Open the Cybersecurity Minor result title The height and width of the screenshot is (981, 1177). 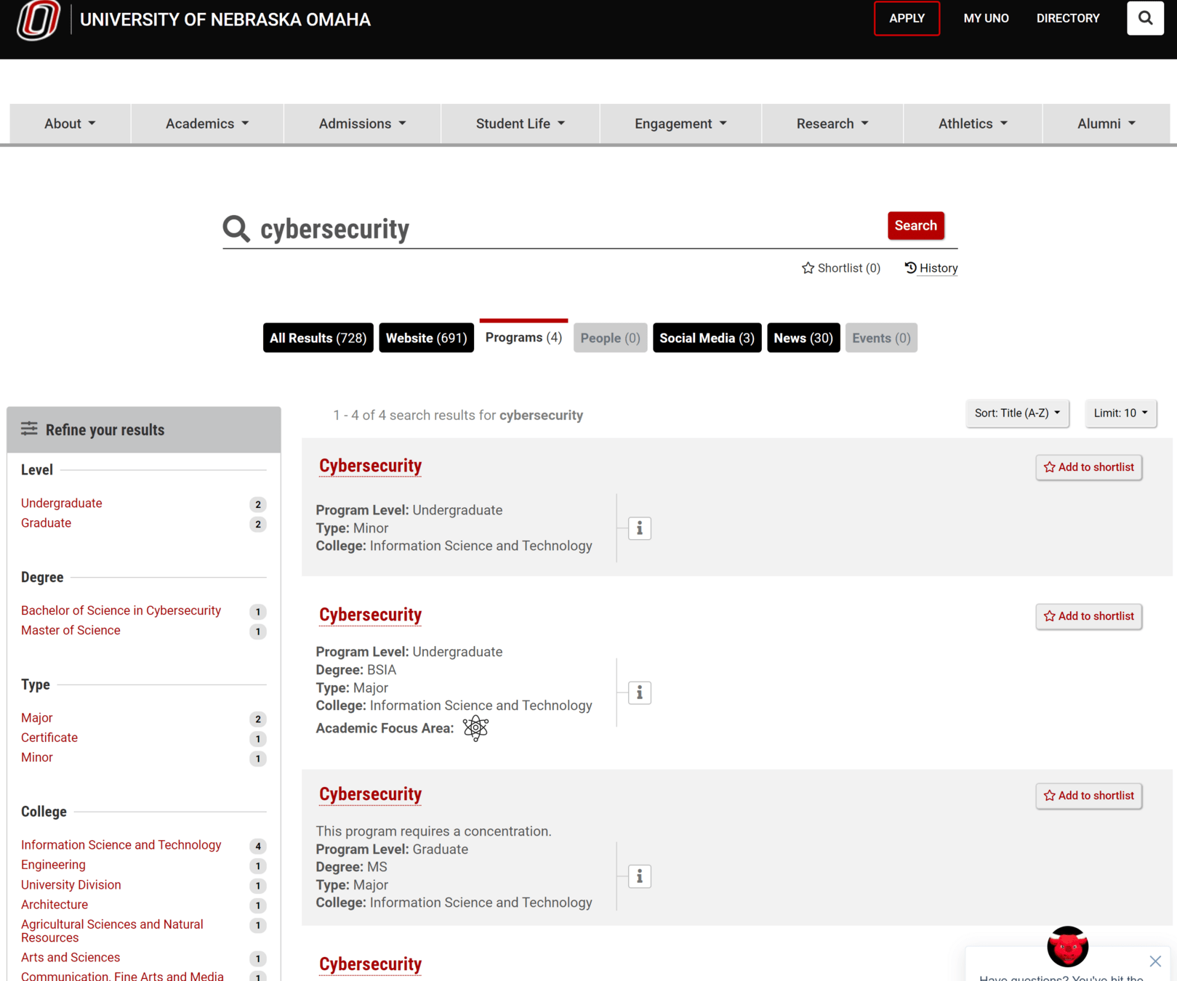click(x=370, y=466)
